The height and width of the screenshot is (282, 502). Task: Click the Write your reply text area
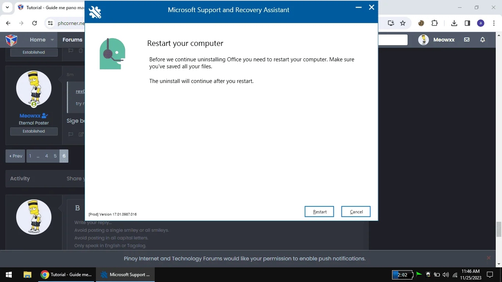point(217,234)
